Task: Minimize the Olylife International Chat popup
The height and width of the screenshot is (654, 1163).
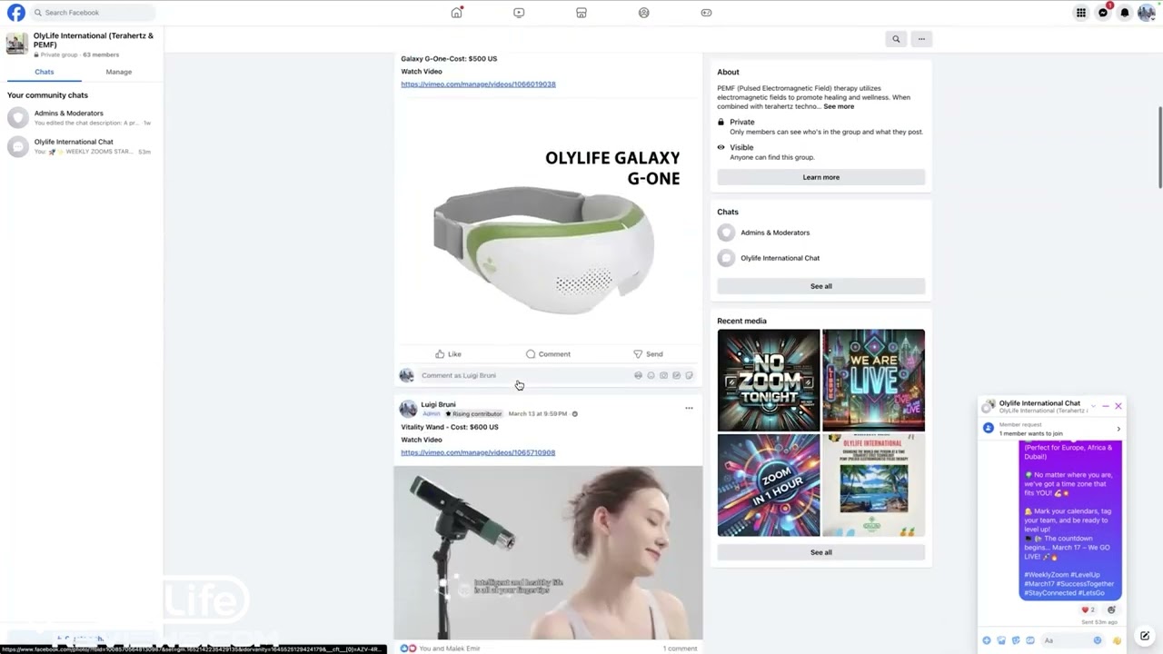Action: (x=1106, y=406)
